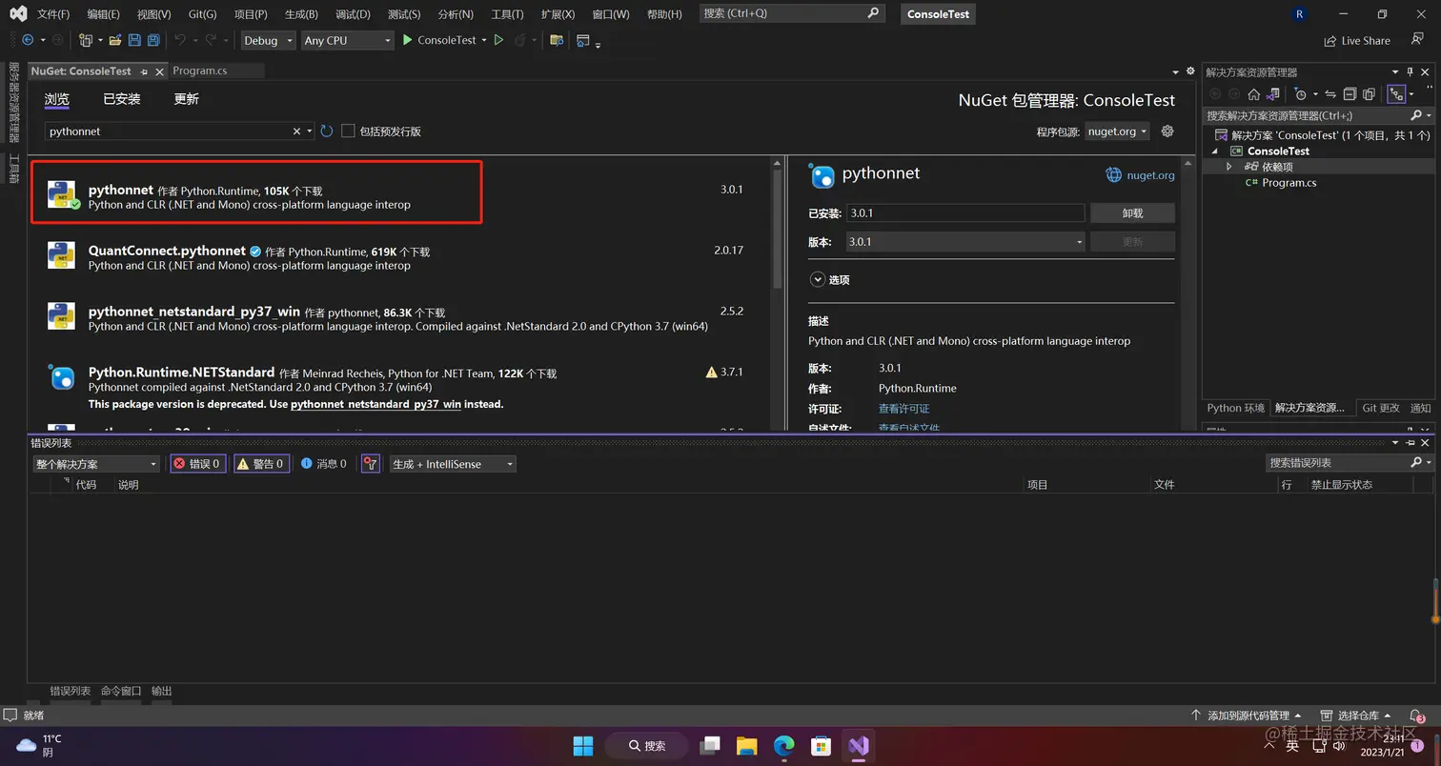Select the QuantConnect.pythonnet package row
Screen dimensions: 1441x766
[x=400, y=257]
